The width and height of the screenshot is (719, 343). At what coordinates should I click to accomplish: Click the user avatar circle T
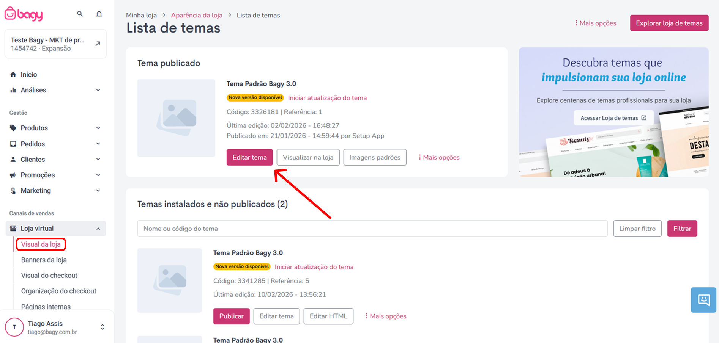pyautogui.click(x=14, y=327)
